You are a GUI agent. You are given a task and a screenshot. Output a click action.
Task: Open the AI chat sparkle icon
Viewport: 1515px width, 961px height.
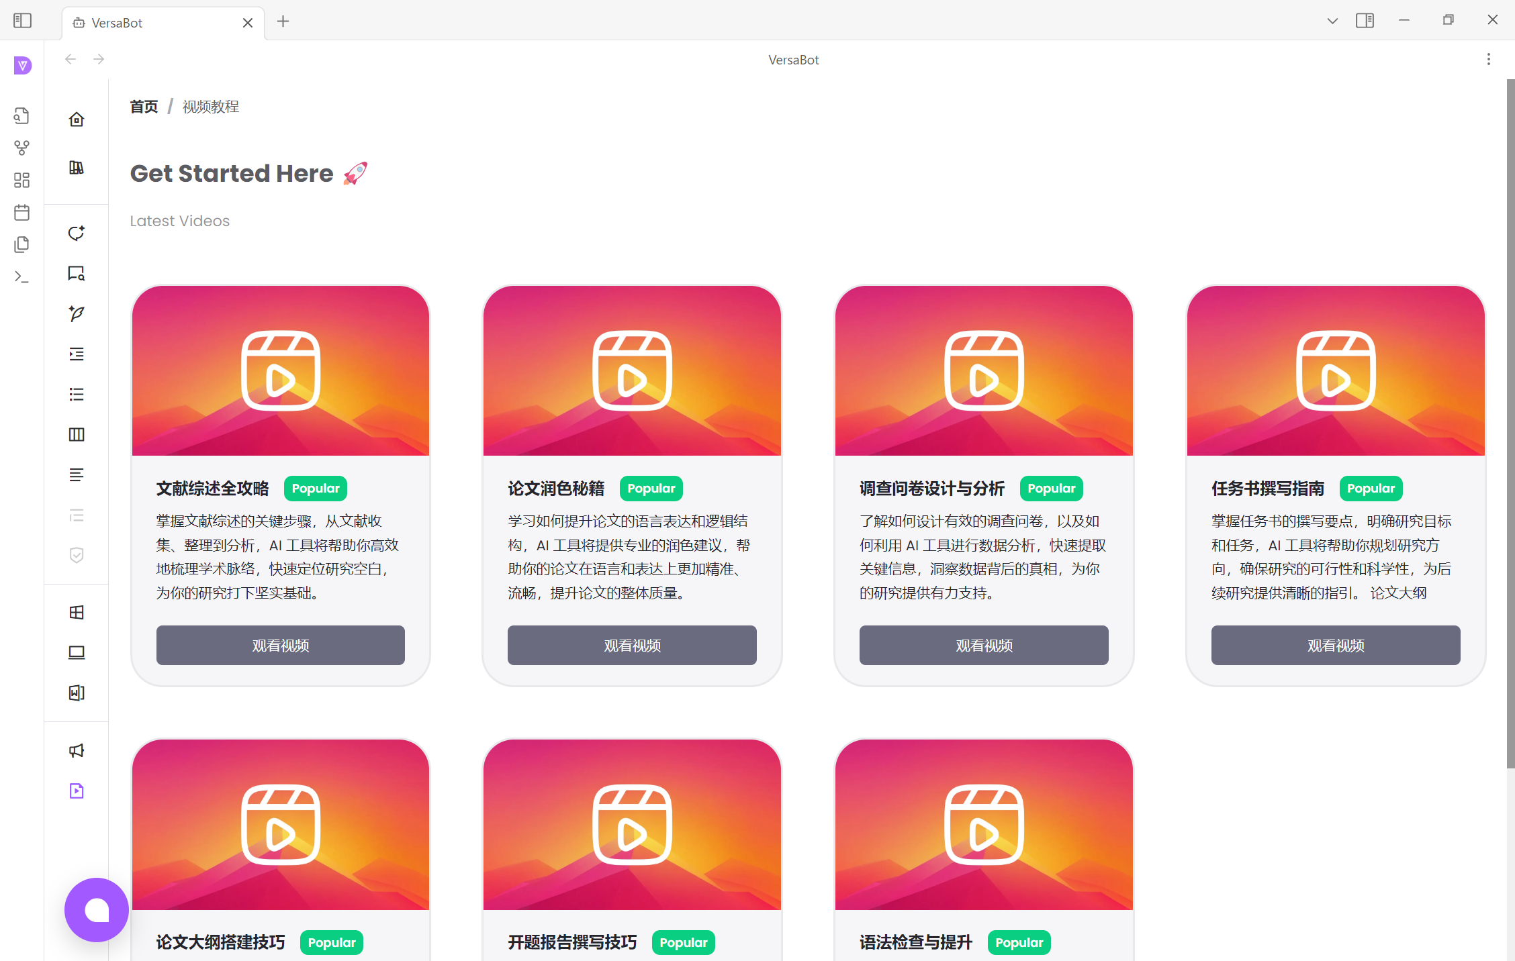(77, 233)
